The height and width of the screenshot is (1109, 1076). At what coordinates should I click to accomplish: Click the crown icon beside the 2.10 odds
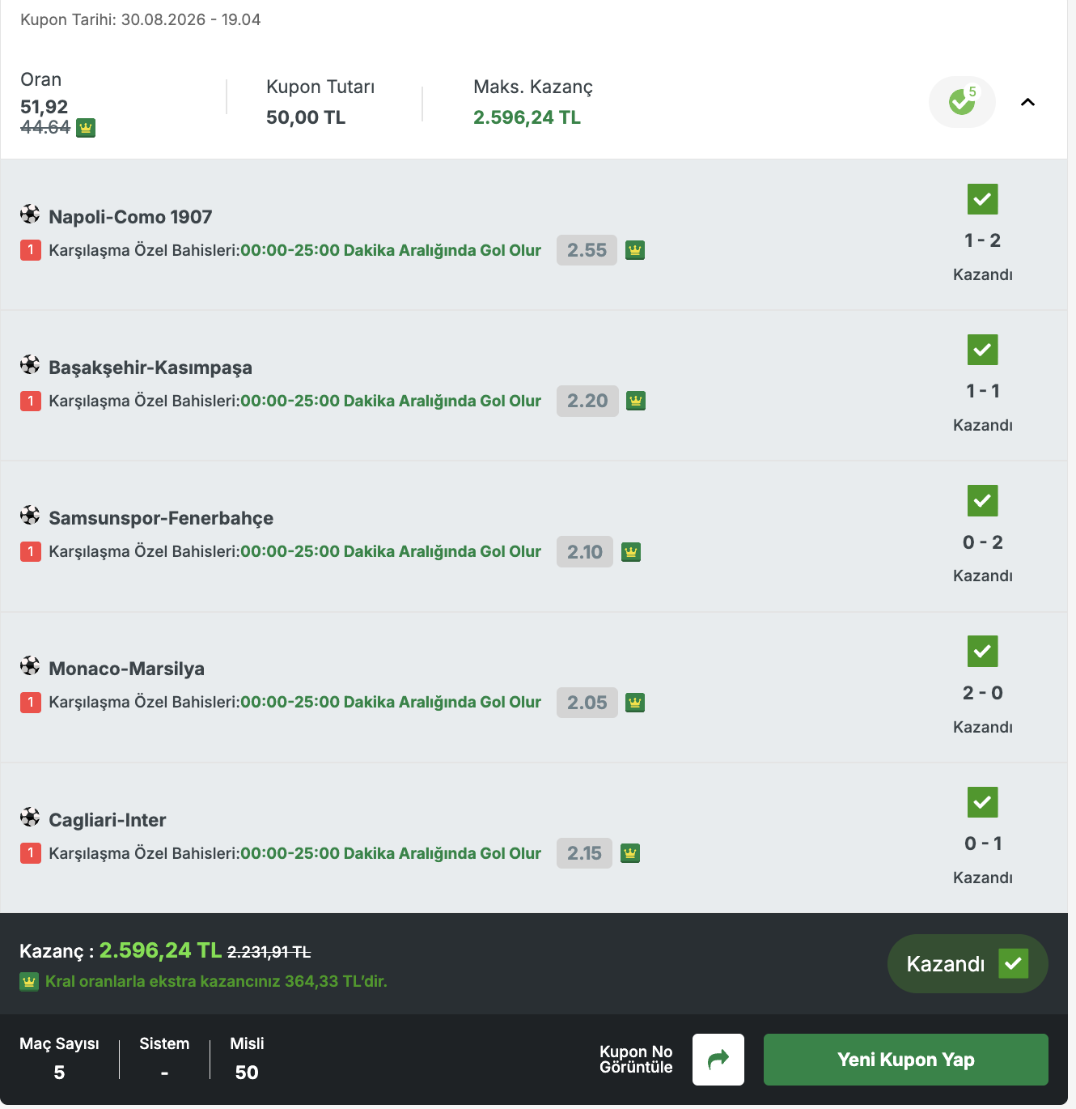tap(631, 552)
